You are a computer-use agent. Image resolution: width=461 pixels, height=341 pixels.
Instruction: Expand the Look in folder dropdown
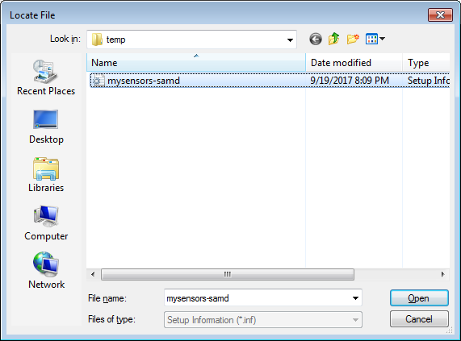coord(290,40)
